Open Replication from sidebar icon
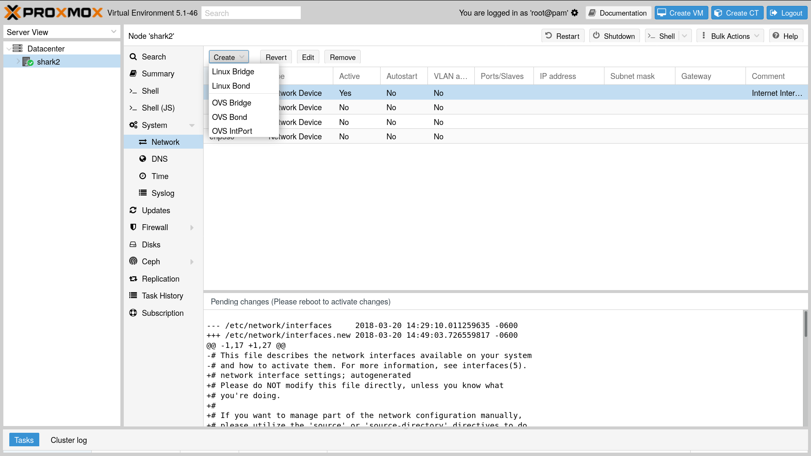Screen dimensions: 811x456 click(133, 279)
